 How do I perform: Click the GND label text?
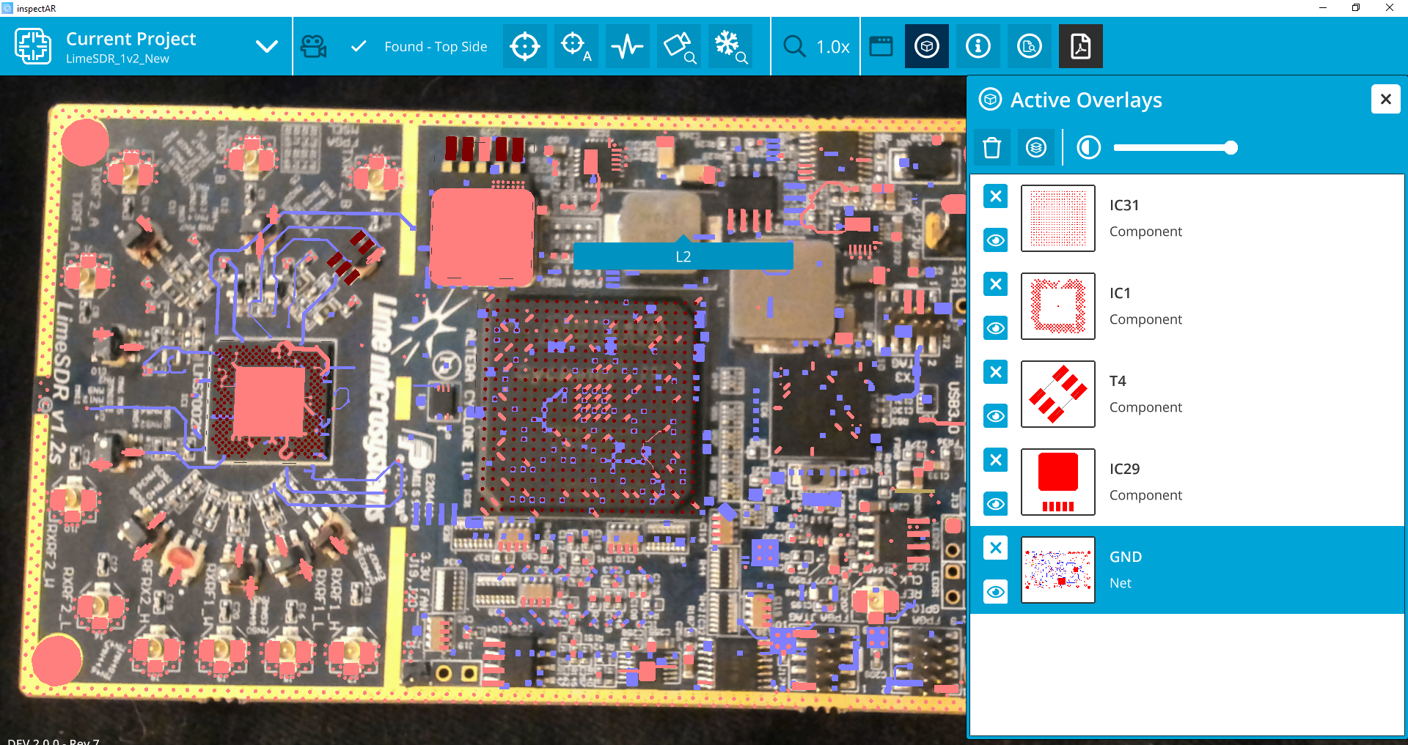(1126, 557)
